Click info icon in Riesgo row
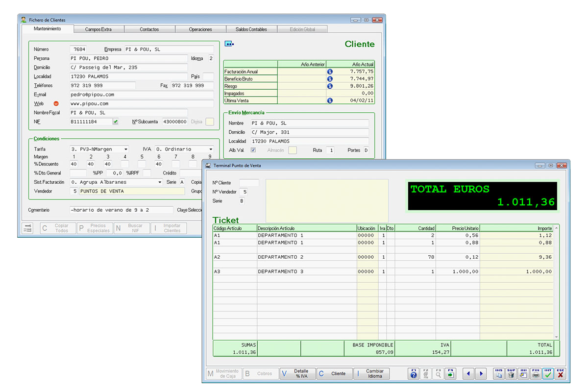Screen dimensions: 588x392 330,86
